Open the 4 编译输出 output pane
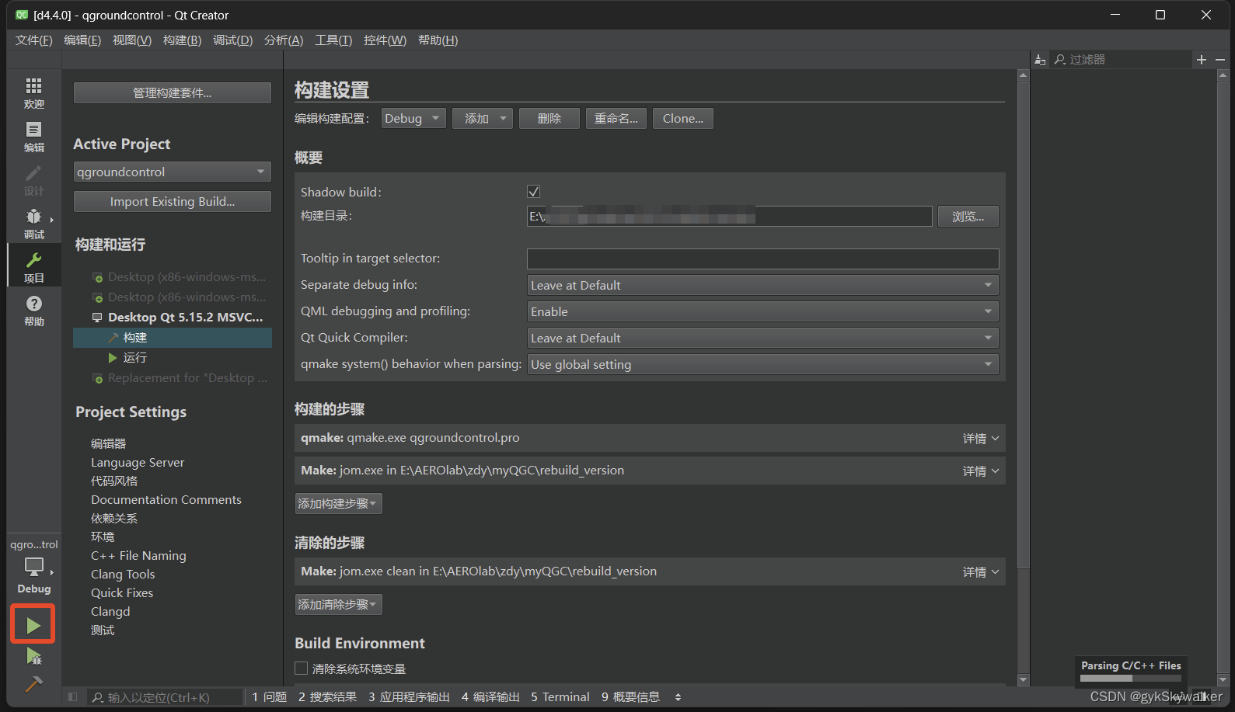 click(490, 697)
